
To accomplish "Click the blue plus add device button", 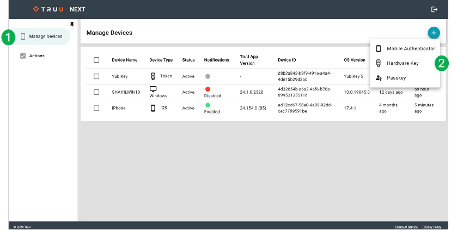I will pos(434,33).
